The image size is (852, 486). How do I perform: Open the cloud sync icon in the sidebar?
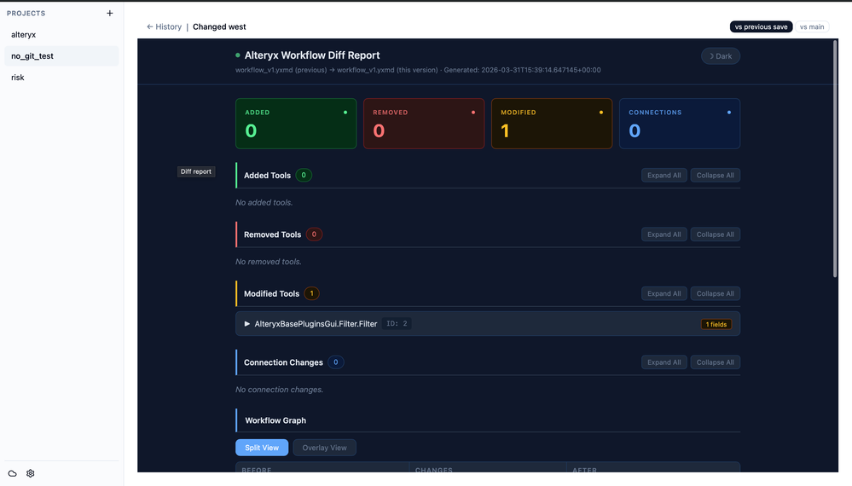point(13,473)
